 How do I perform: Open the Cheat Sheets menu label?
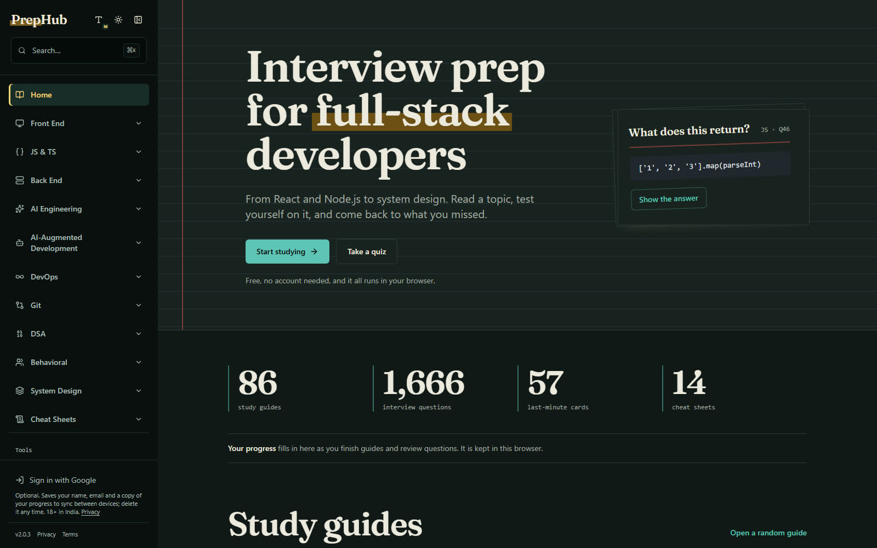53,419
